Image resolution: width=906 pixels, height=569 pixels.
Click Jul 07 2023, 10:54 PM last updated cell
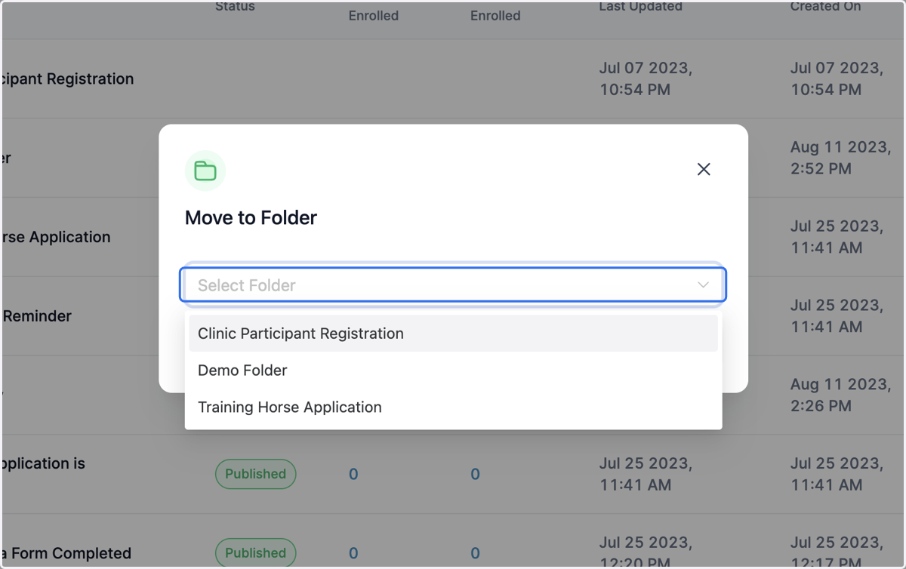pyautogui.click(x=646, y=78)
